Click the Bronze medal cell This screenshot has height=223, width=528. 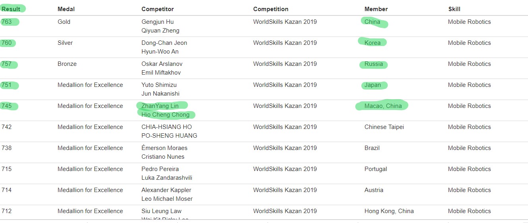tap(67, 64)
